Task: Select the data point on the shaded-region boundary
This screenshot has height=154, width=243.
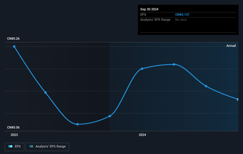Action: [x=110, y=116]
